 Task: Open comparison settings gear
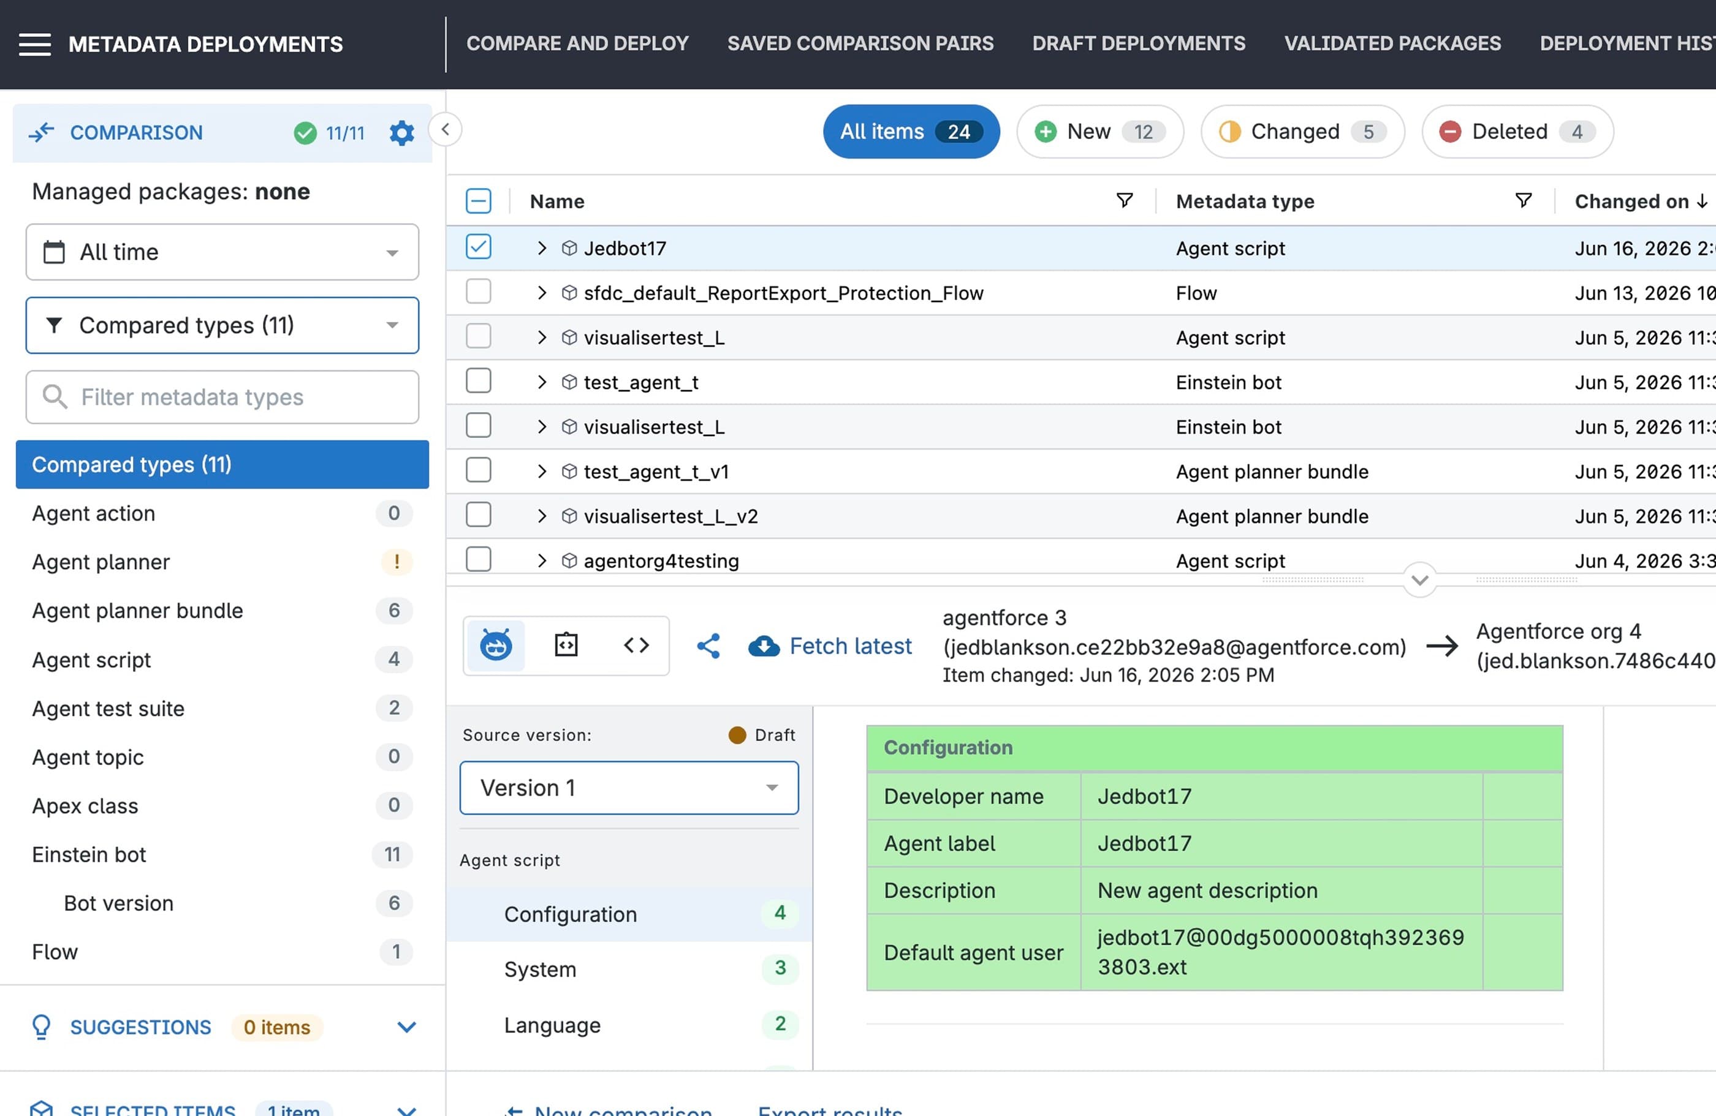[401, 132]
